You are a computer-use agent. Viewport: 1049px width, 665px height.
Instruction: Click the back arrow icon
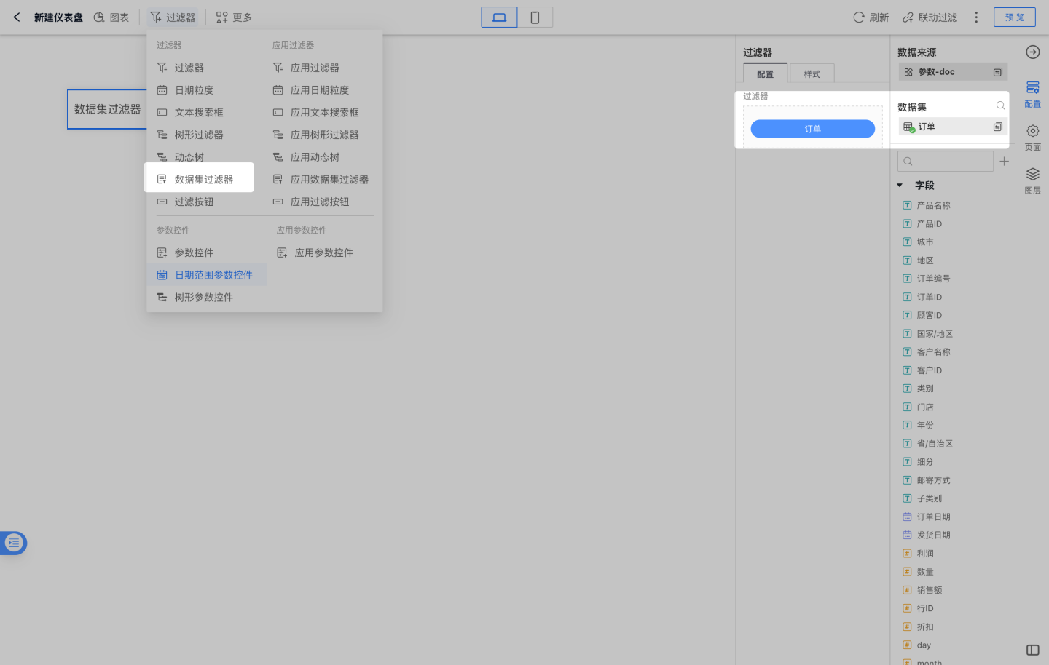pos(16,17)
